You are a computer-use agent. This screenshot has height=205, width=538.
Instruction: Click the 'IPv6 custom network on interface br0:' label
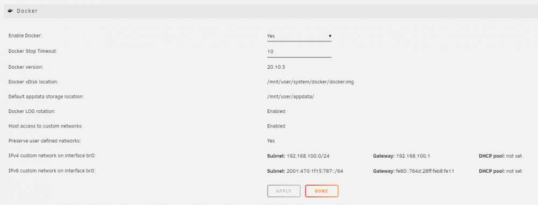point(52,171)
